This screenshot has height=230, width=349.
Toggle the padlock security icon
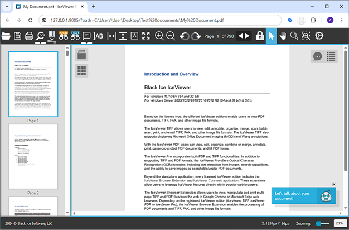pos(260,36)
